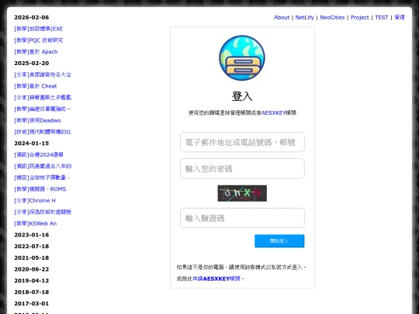Expand the 2018-07-18 date section
The height and width of the screenshot is (314, 419).
click(32, 292)
